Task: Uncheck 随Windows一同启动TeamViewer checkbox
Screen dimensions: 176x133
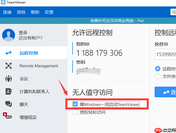Action: [x=75, y=104]
